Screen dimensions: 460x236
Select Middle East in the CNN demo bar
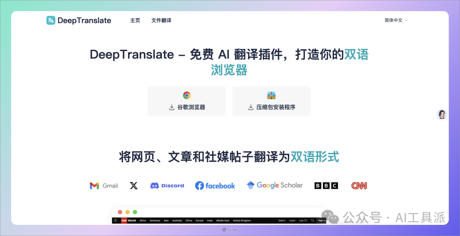point(223,221)
